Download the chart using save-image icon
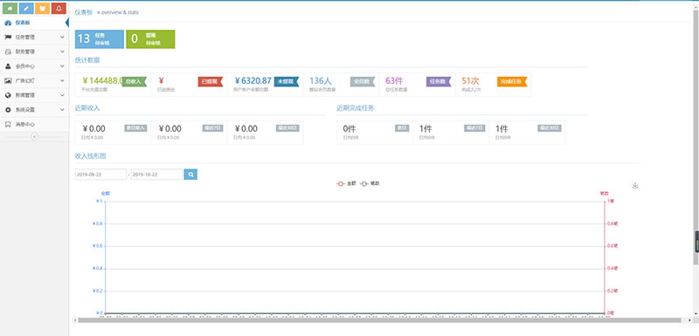Viewport: 699px width, 336px height. (x=635, y=186)
